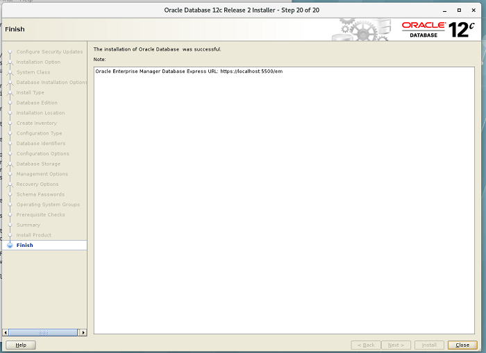
Task: Click the Close button at bottom right
Action: [462, 345]
